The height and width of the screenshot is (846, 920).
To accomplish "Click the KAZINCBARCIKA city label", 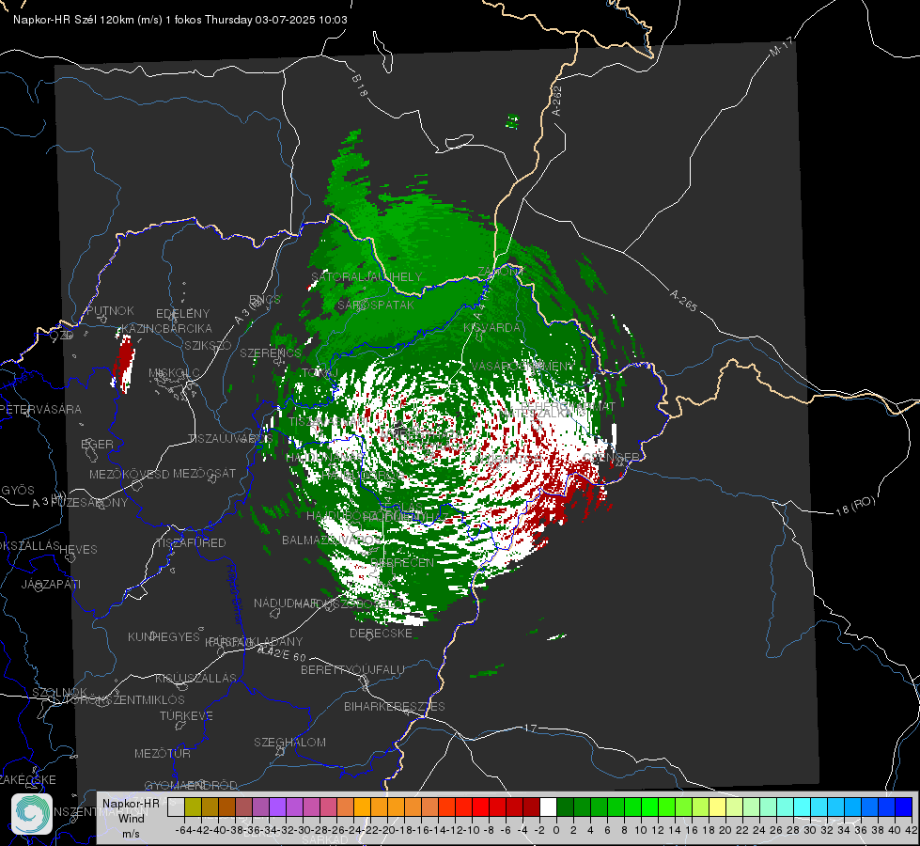I will (x=166, y=328).
